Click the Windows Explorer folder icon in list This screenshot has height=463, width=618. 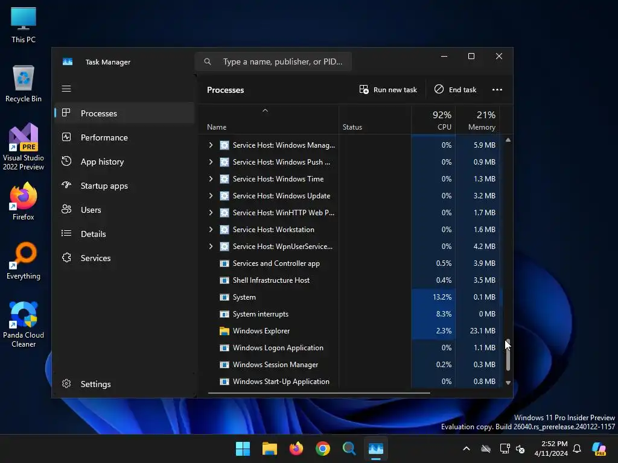(225, 331)
